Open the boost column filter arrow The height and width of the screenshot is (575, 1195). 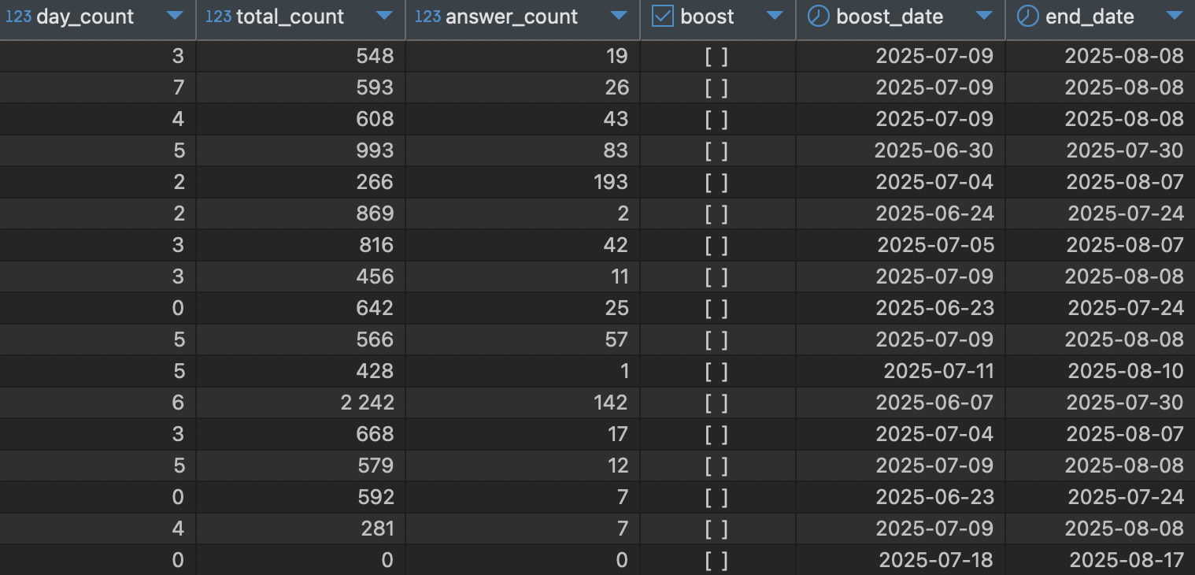(775, 16)
